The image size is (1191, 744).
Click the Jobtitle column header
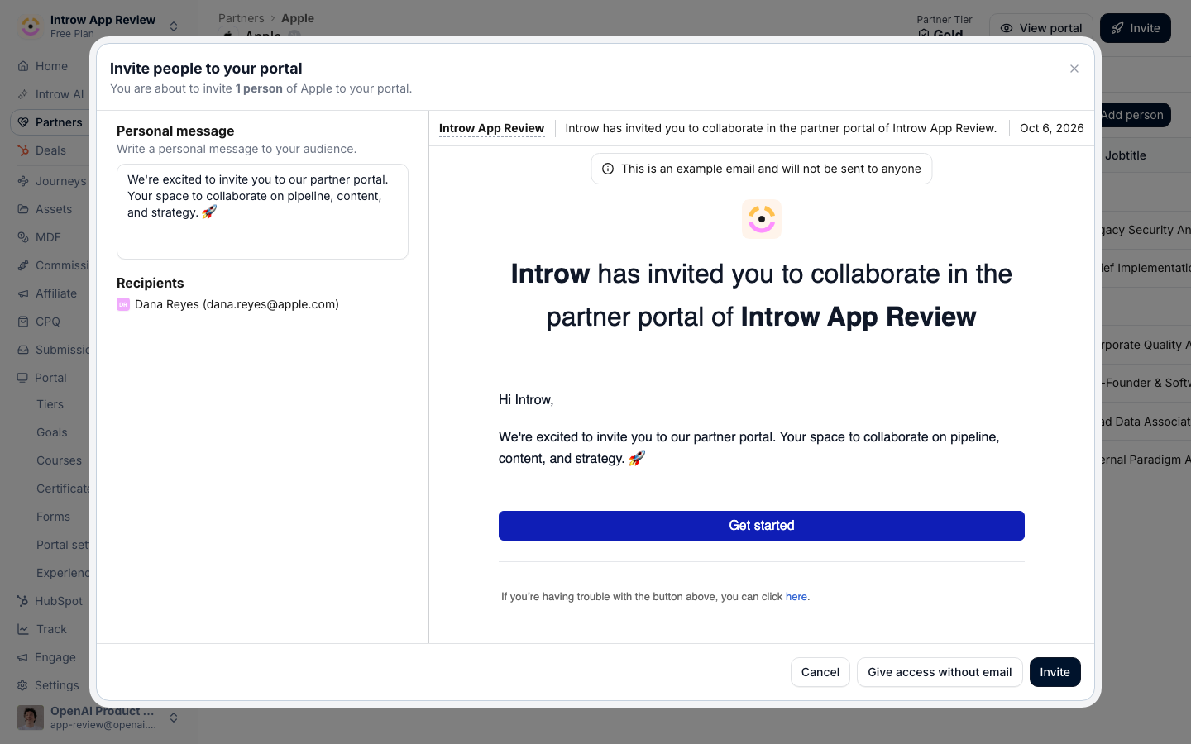[1126, 155]
